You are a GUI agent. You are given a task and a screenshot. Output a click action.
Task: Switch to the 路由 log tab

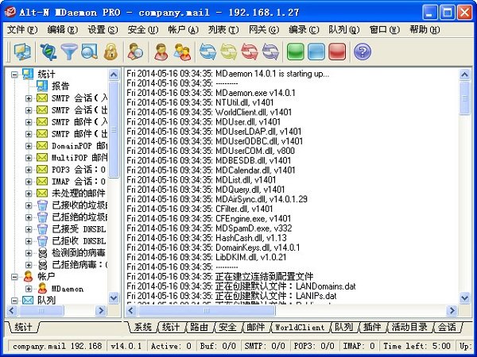click(x=200, y=327)
